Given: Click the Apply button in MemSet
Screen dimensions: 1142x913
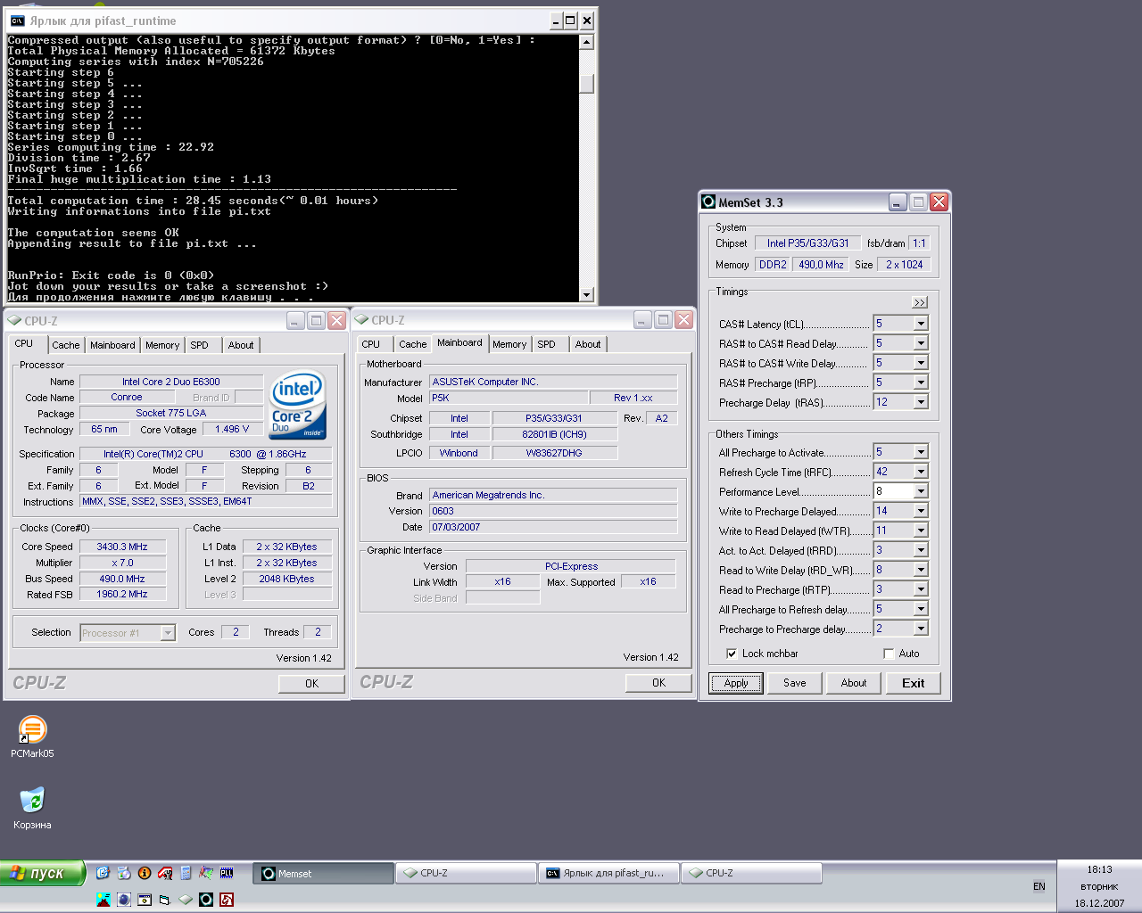Looking at the screenshot, I should coord(736,683).
